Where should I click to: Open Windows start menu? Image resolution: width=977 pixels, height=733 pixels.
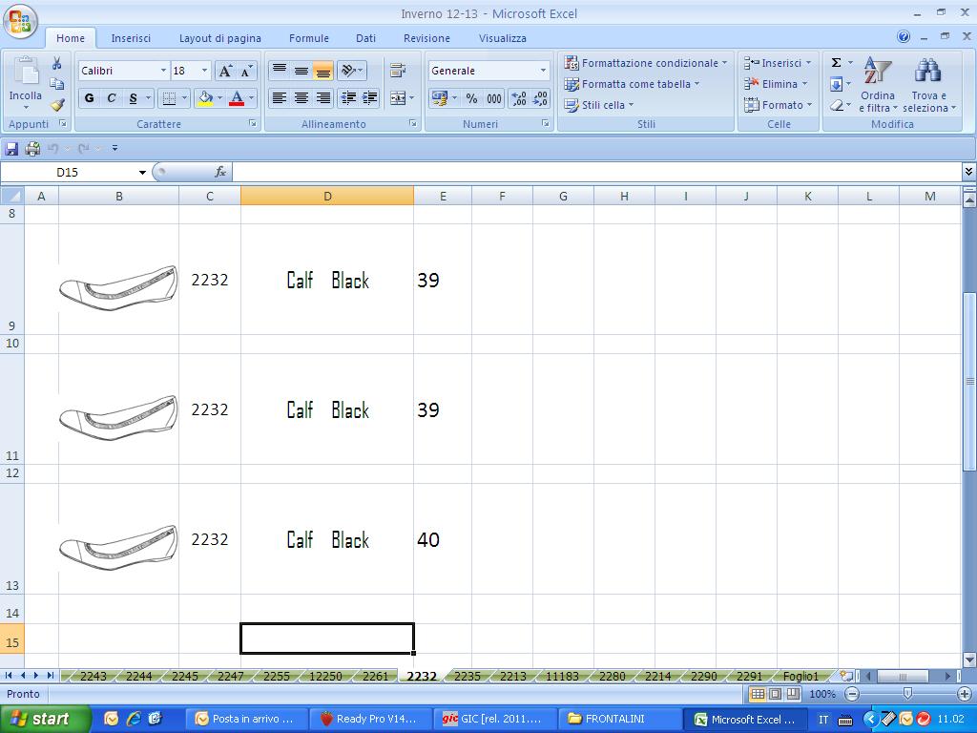[45, 719]
